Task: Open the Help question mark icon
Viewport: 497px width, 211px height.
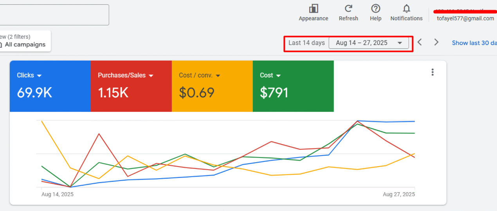Action: (x=376, y=9)
